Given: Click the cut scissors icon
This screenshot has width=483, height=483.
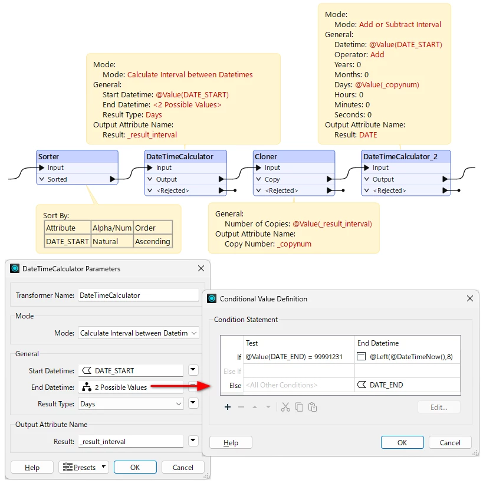Looking at the screenshot, I should coord(285,408).
